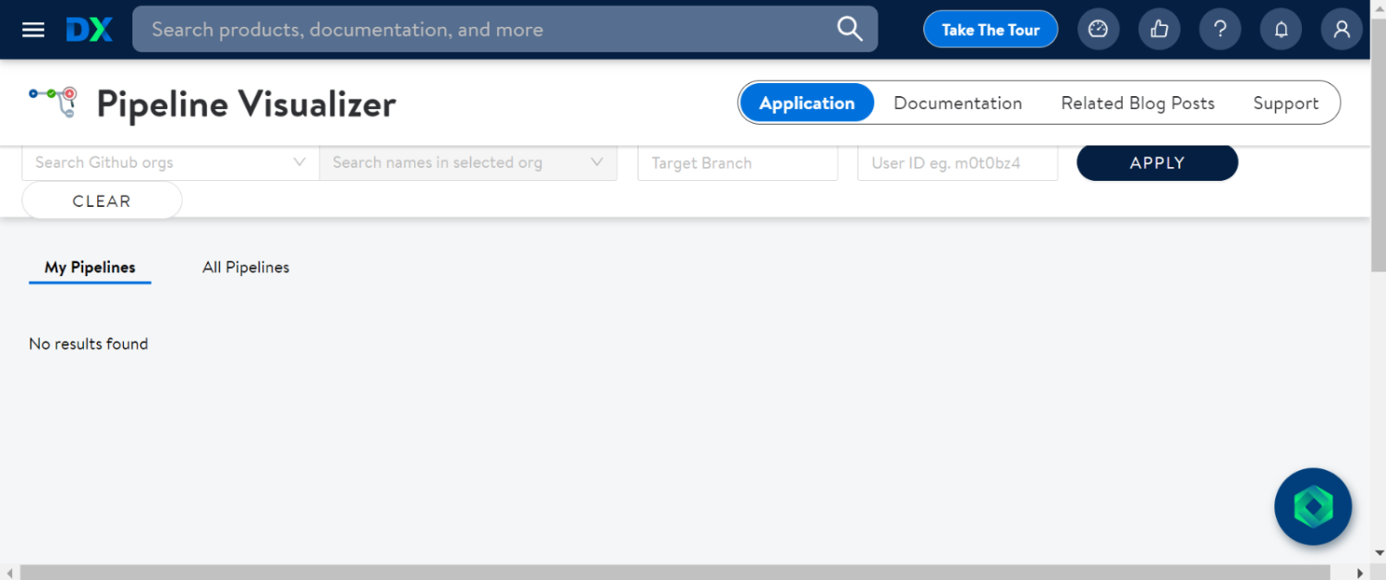Click the Pipeline Visualizer title text
Image resolution: width=1386 pixels, height=580 pixels.
click(x=246, y=103)
